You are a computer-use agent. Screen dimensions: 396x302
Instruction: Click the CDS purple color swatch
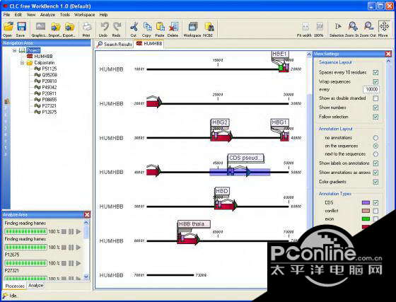point(366,202)
